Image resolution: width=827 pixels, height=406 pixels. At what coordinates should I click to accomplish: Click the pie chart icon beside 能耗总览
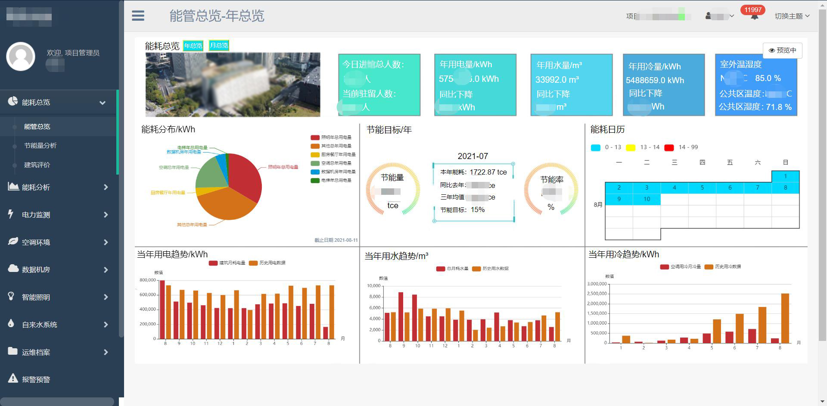[12, 101]
